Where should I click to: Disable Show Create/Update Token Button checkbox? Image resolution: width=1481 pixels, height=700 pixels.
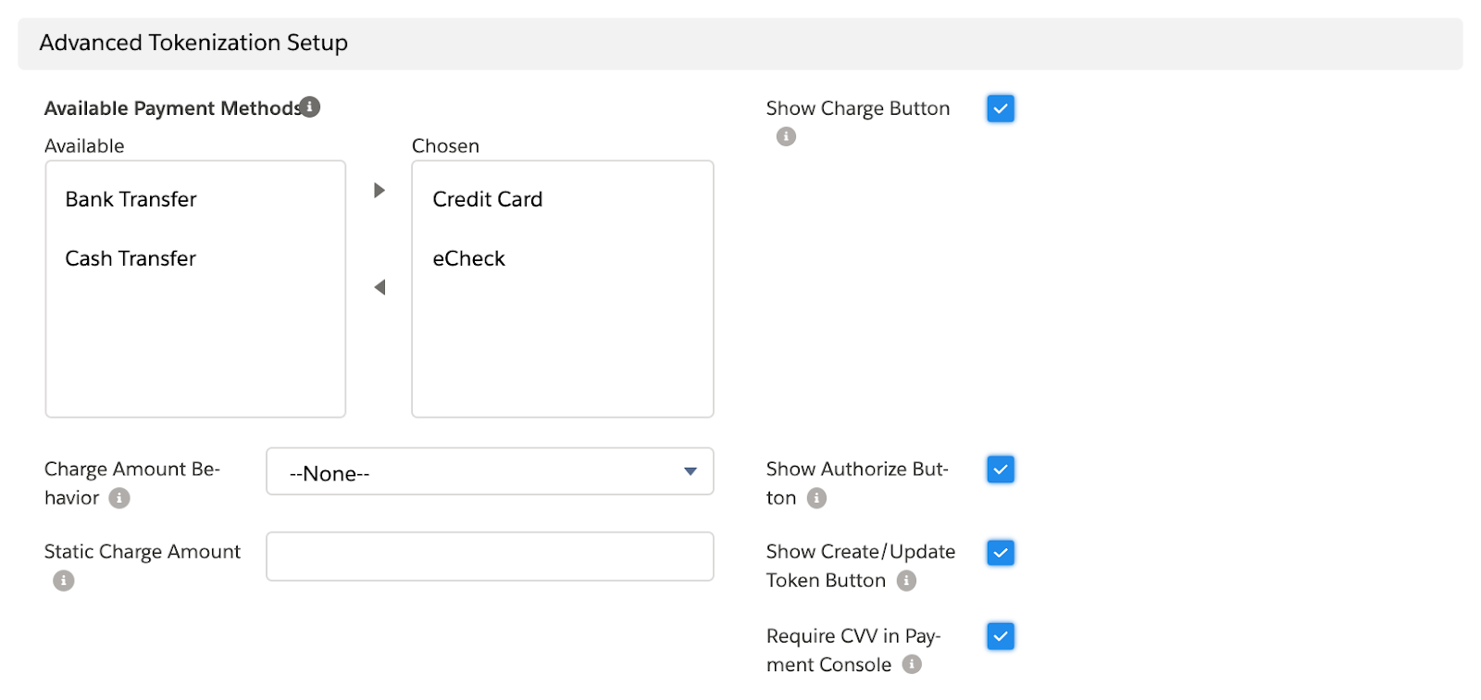[x=1001, y=553]
